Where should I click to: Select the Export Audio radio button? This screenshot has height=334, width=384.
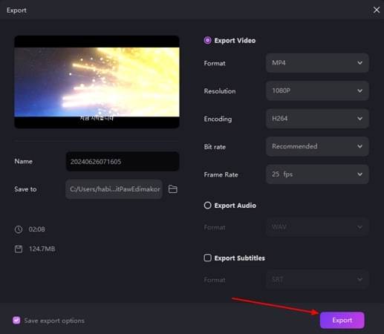pyautogui.click(x=207, y=206)
